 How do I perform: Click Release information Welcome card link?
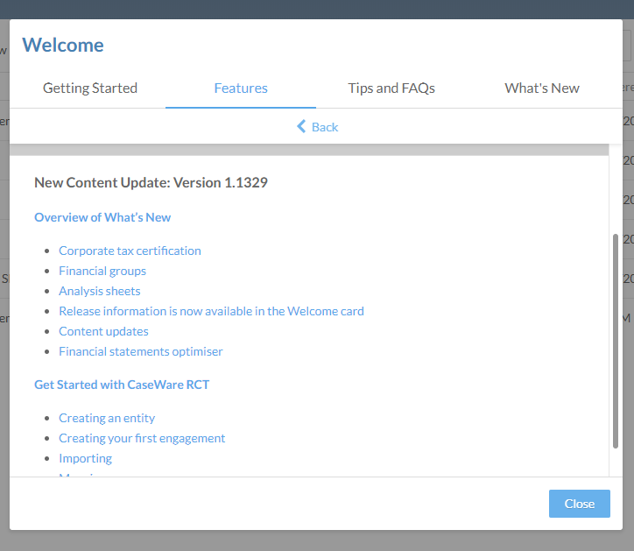pyautogui.click(x=211, y=311)
